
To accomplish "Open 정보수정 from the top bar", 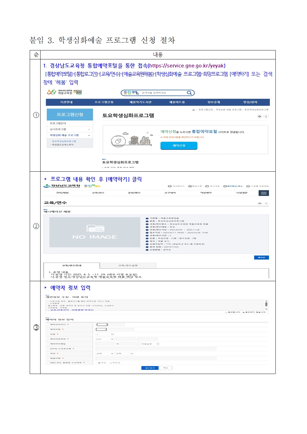I will point(195,186).
